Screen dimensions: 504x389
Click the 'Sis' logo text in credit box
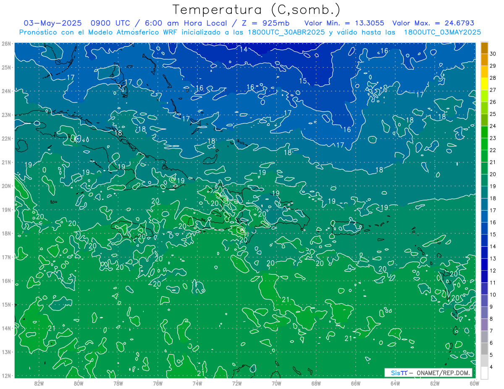pos(396,373)
